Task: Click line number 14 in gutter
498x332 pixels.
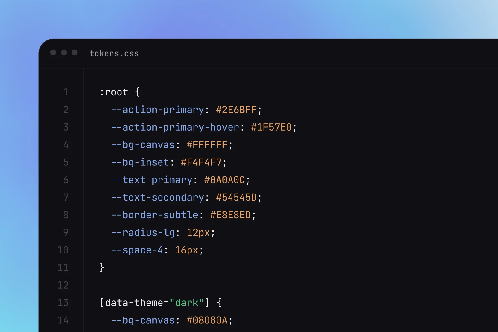Action: [63, 320]
